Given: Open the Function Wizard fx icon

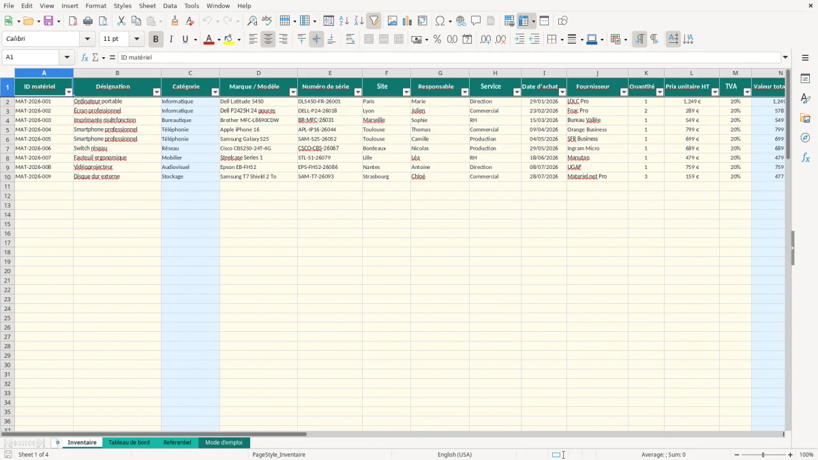Looking at the screenshot, I should (85, 58).
